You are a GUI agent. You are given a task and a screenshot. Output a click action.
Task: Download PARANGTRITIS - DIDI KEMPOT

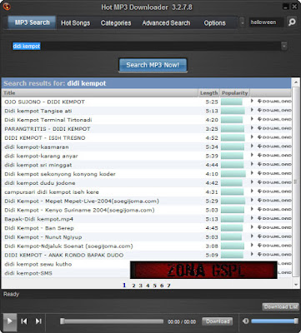(274, 128)
